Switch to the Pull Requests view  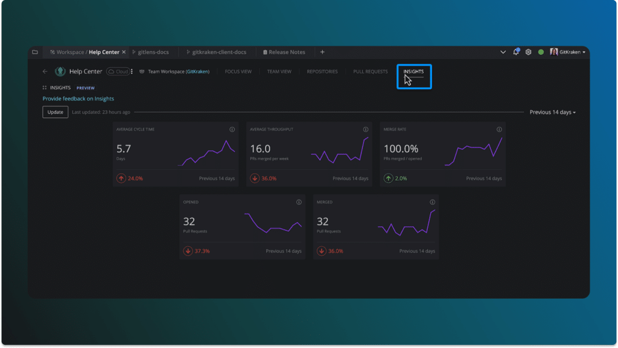click(x=369, y=71)
